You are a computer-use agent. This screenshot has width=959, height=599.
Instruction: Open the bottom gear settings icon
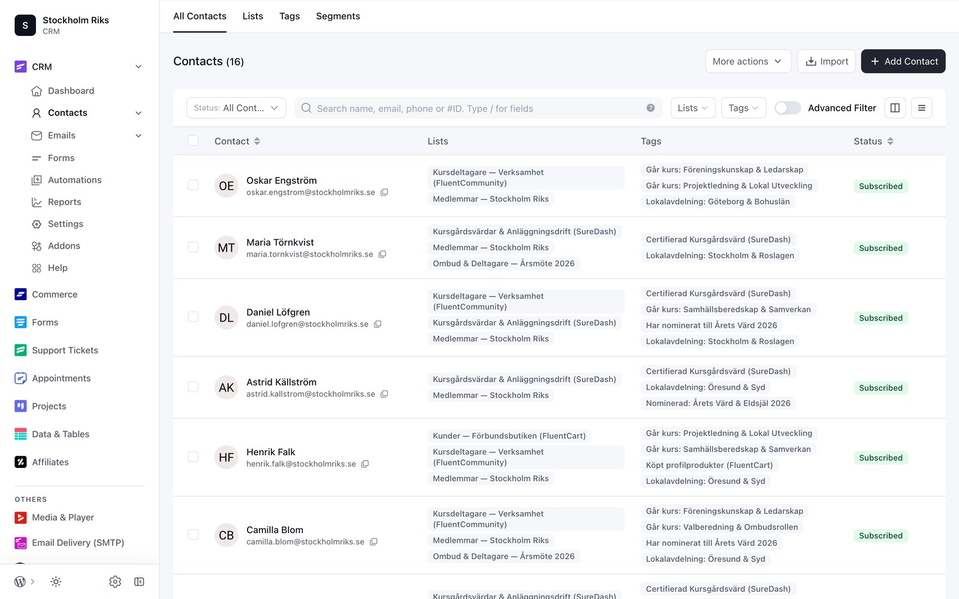(115, 582)
